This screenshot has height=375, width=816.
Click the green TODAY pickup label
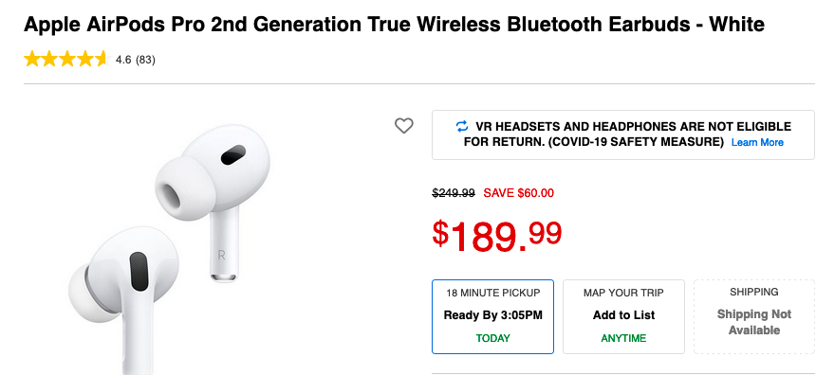(492, 338)
